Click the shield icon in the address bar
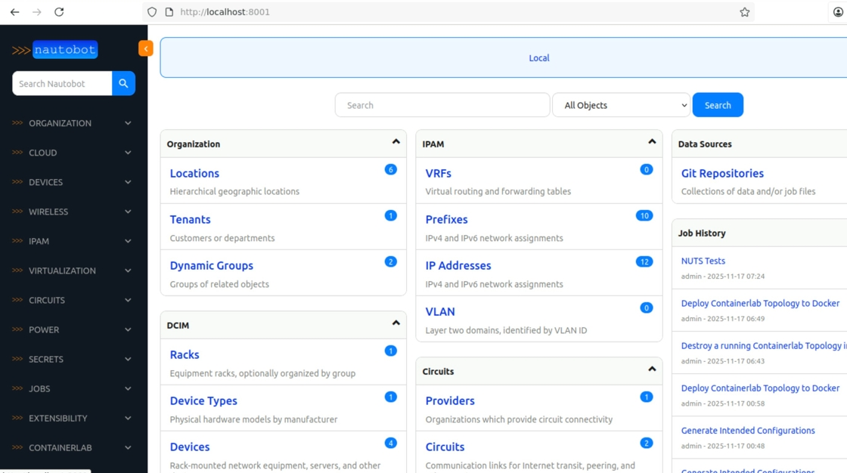This screenshot has height=473, width=847. pyautogui.click(x=152, y=12)
